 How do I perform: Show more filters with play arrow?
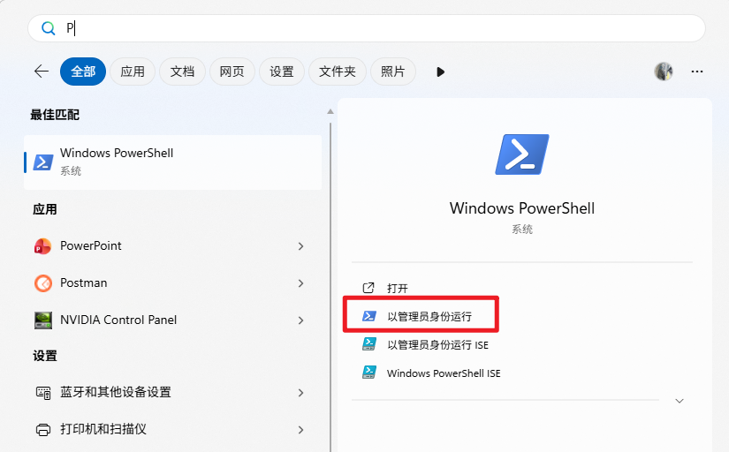441,72
